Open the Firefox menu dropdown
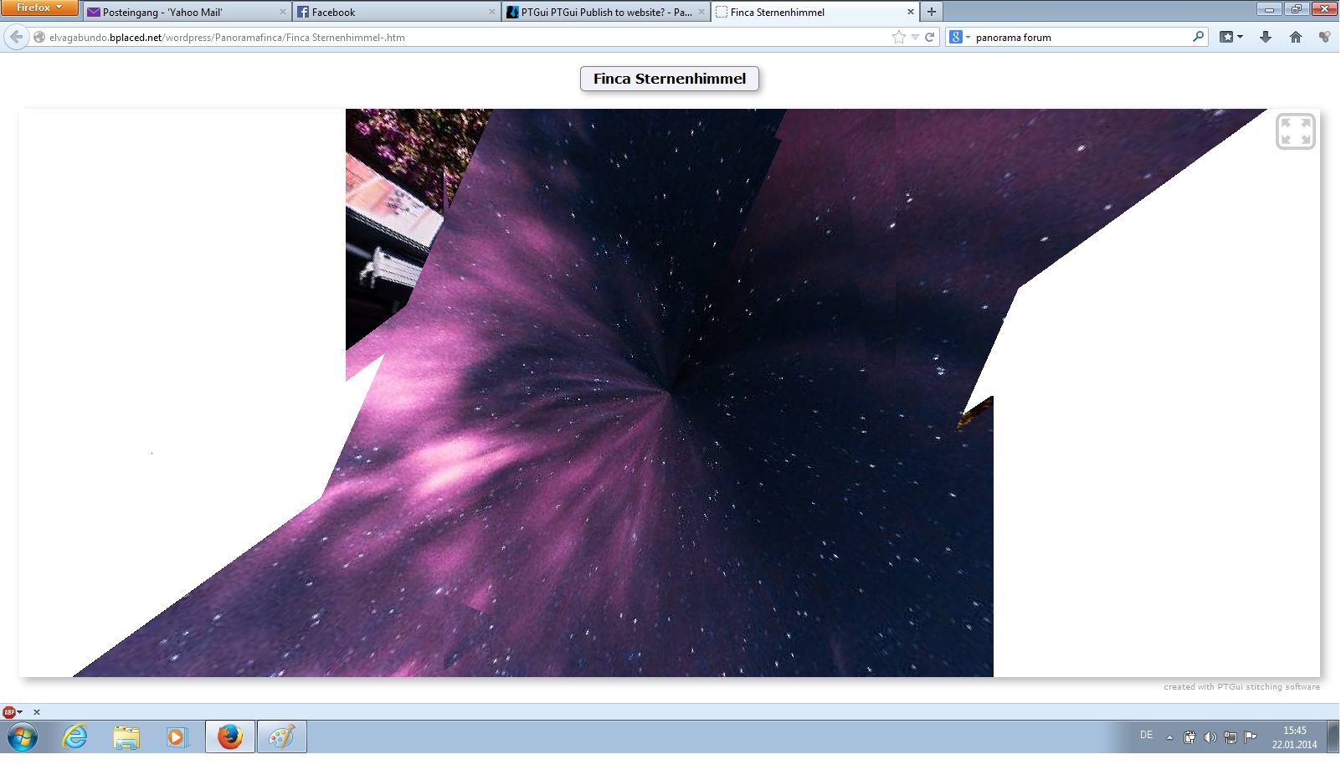The image size is (1341, 775). click(x=39, y=8)
